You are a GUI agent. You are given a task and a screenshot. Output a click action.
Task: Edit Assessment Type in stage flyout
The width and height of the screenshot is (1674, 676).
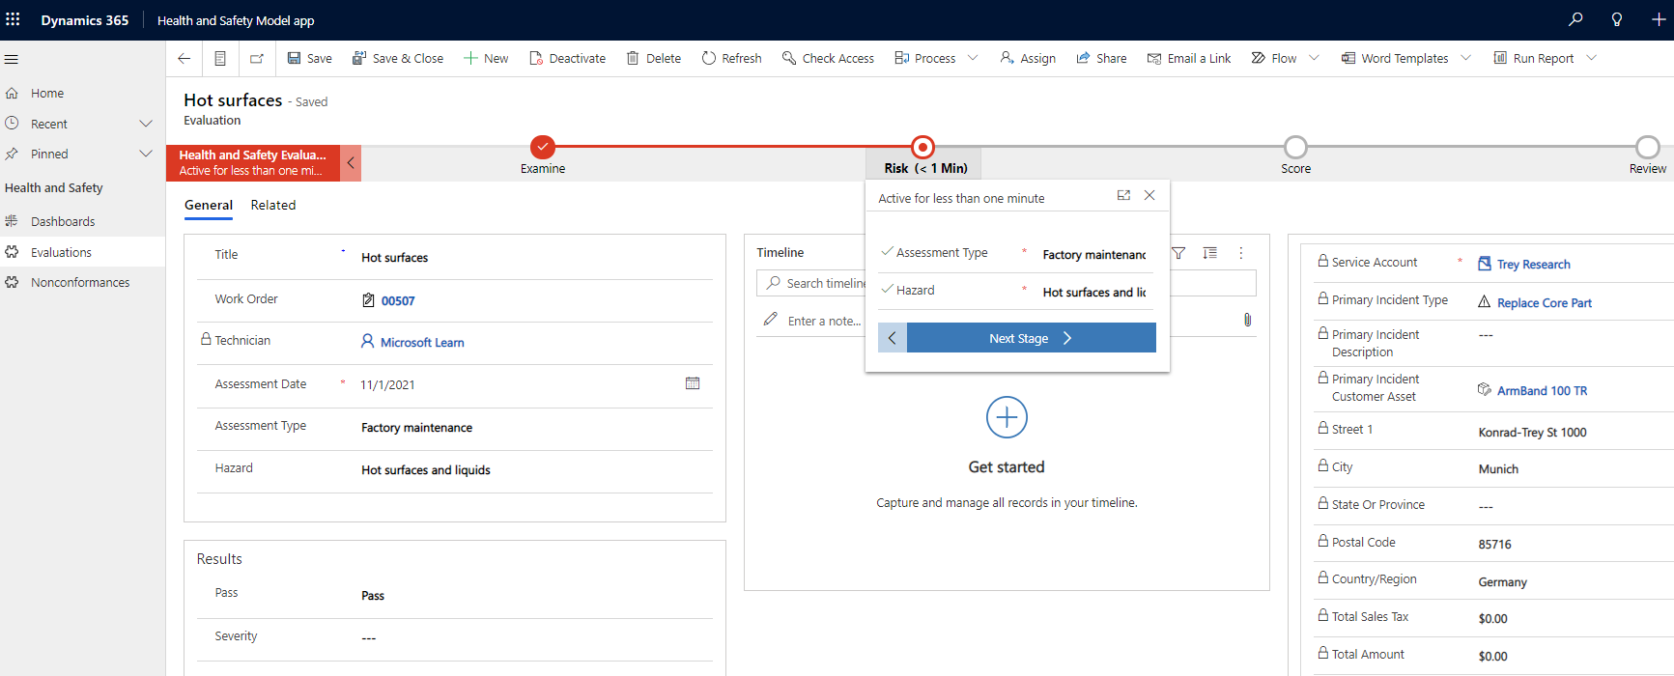tap(1094, 254)
